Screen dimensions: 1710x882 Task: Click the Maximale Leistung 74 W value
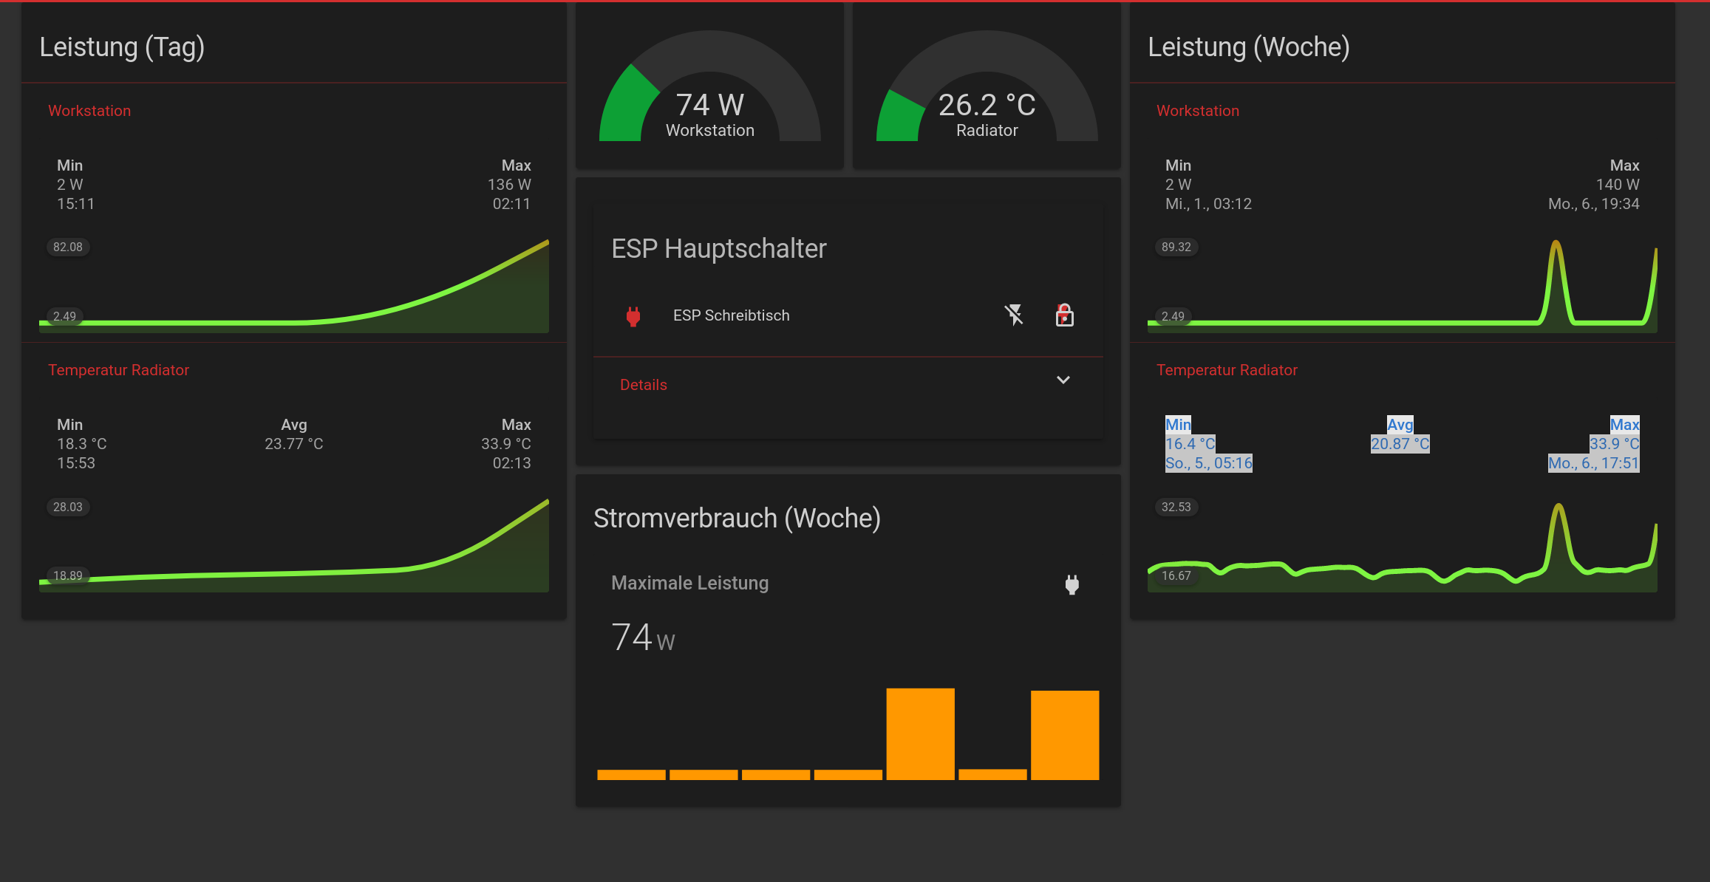point(643,637)
